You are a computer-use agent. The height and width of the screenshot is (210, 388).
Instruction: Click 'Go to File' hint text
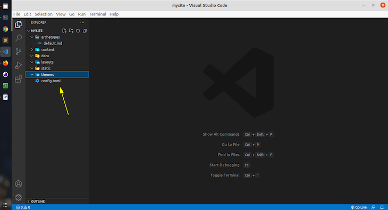[x=231, y=145]
